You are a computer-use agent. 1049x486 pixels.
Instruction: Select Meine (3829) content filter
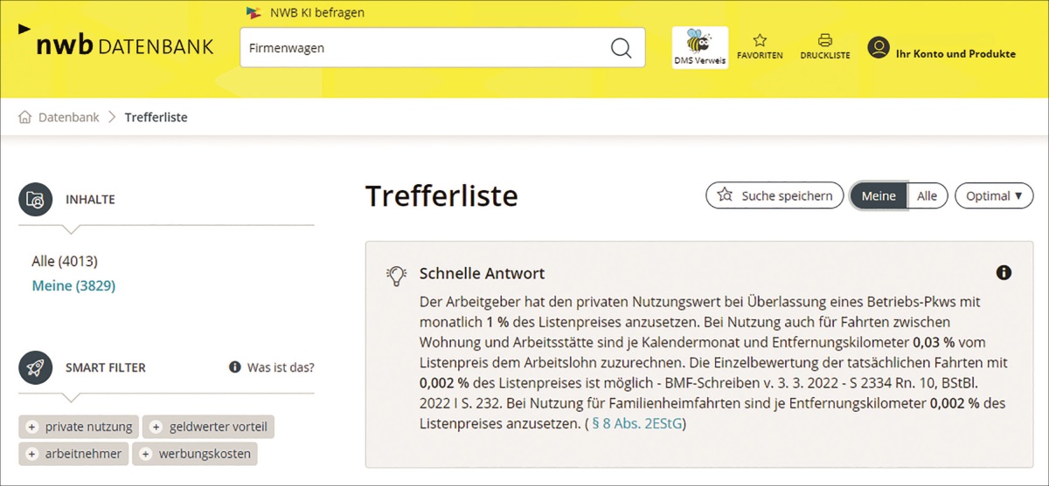coord(73,285)
